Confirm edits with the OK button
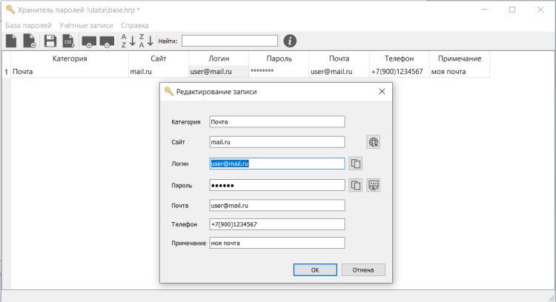This screenshot has width=556, height=302. [314, 269]
